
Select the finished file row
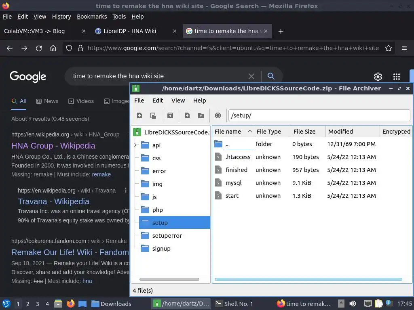[x=312, y=170]
